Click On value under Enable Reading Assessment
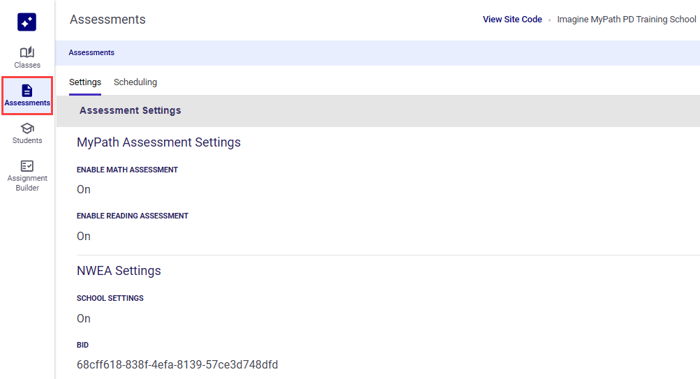700x379 pixels. (84, 236)
